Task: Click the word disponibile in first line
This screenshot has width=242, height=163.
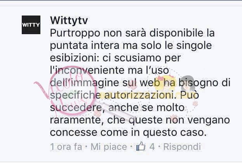Action: coord(176,33)
